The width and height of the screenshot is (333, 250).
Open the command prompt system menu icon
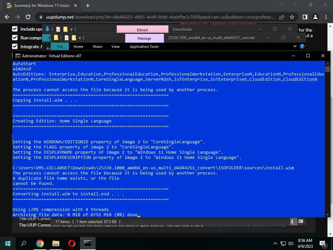coord(18,56)
